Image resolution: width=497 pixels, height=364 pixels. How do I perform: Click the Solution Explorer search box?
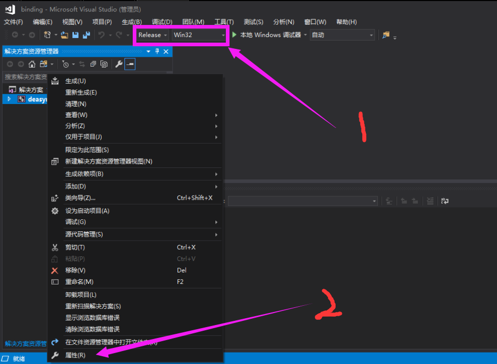coord(26,76)
